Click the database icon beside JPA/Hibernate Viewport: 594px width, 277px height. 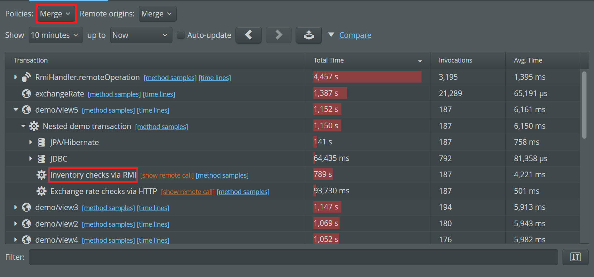42,142
